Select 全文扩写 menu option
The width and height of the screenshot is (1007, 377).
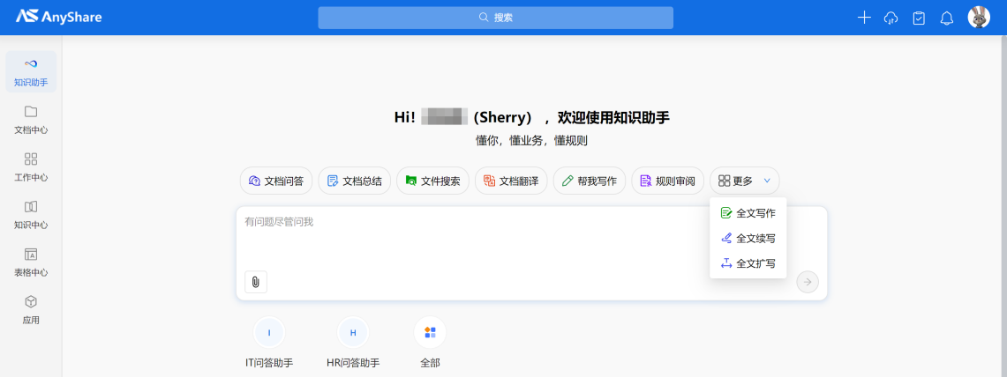coord(748,263)
